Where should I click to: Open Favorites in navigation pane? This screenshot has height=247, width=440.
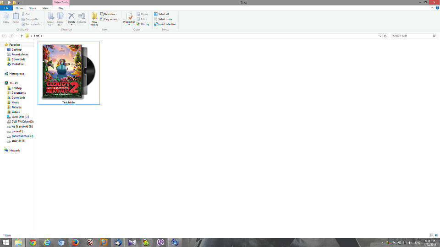pos(15,44)
